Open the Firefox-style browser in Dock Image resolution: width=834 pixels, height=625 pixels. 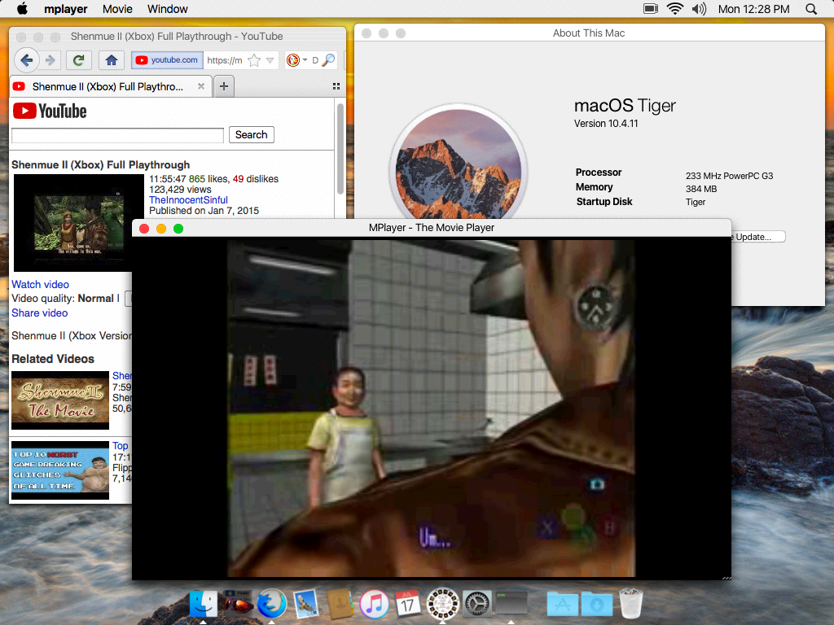(272, 604)
